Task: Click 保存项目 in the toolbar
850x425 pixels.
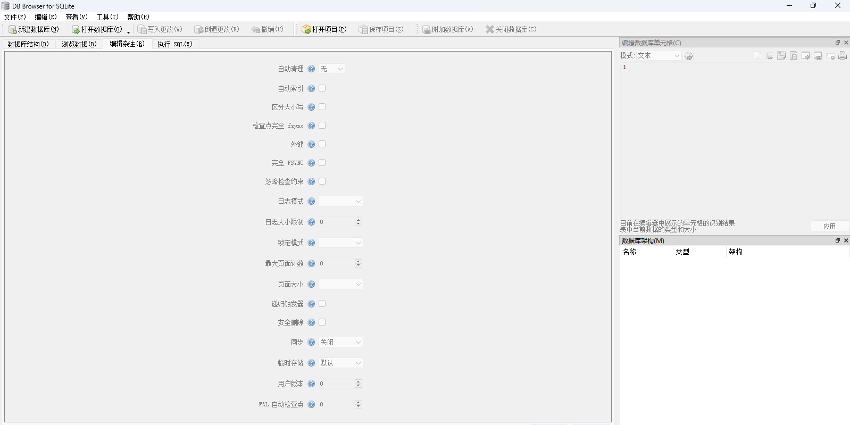Action: pos(381,29)
